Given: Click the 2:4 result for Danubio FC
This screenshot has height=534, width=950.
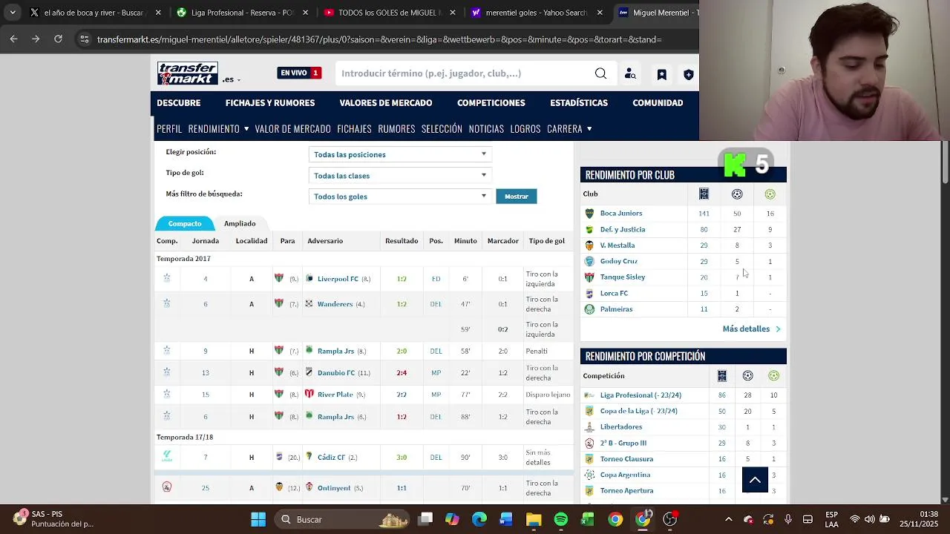Looking at the screenshot, I should pos(402,372).
